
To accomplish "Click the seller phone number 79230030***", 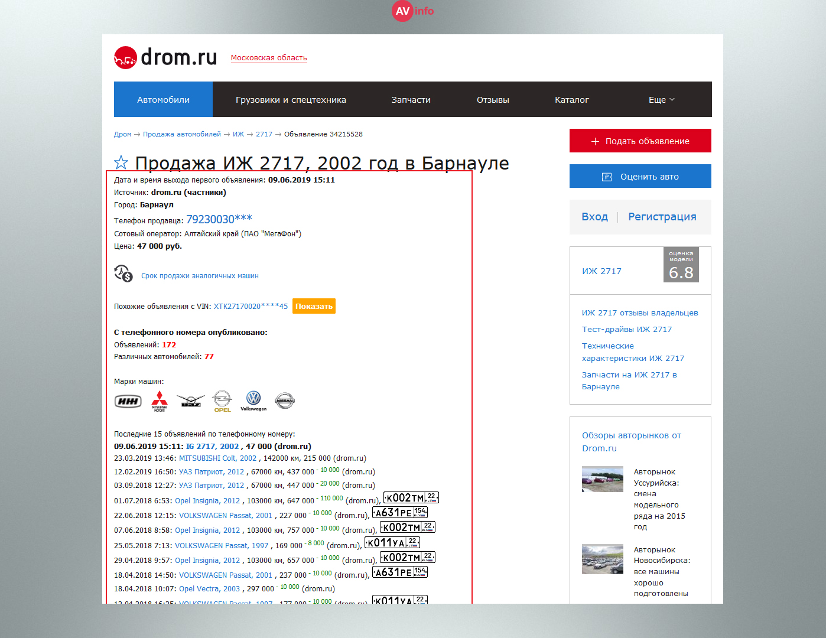I will click(219, 219).
